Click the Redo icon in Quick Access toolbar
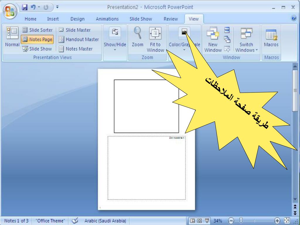The image size is (300, 225). tap(46, 7)
